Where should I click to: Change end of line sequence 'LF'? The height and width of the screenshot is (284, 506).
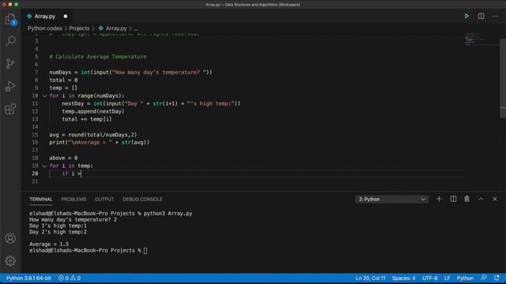[447, 278]
